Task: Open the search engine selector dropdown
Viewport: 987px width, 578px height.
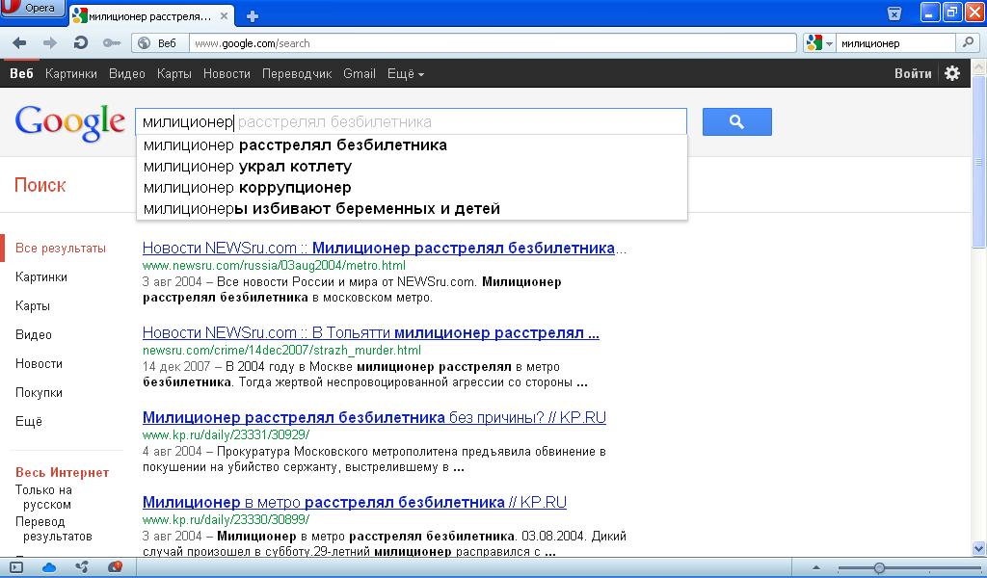Action: click(x=819, y=43)
